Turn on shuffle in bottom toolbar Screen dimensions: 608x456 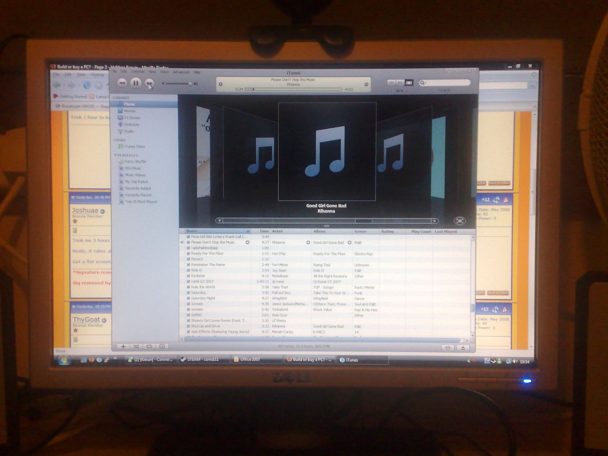tap(136, 347)
